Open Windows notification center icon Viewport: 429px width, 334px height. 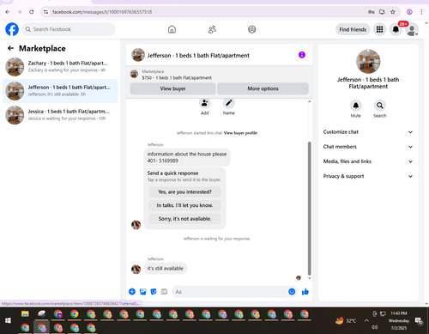coord(420,321)
